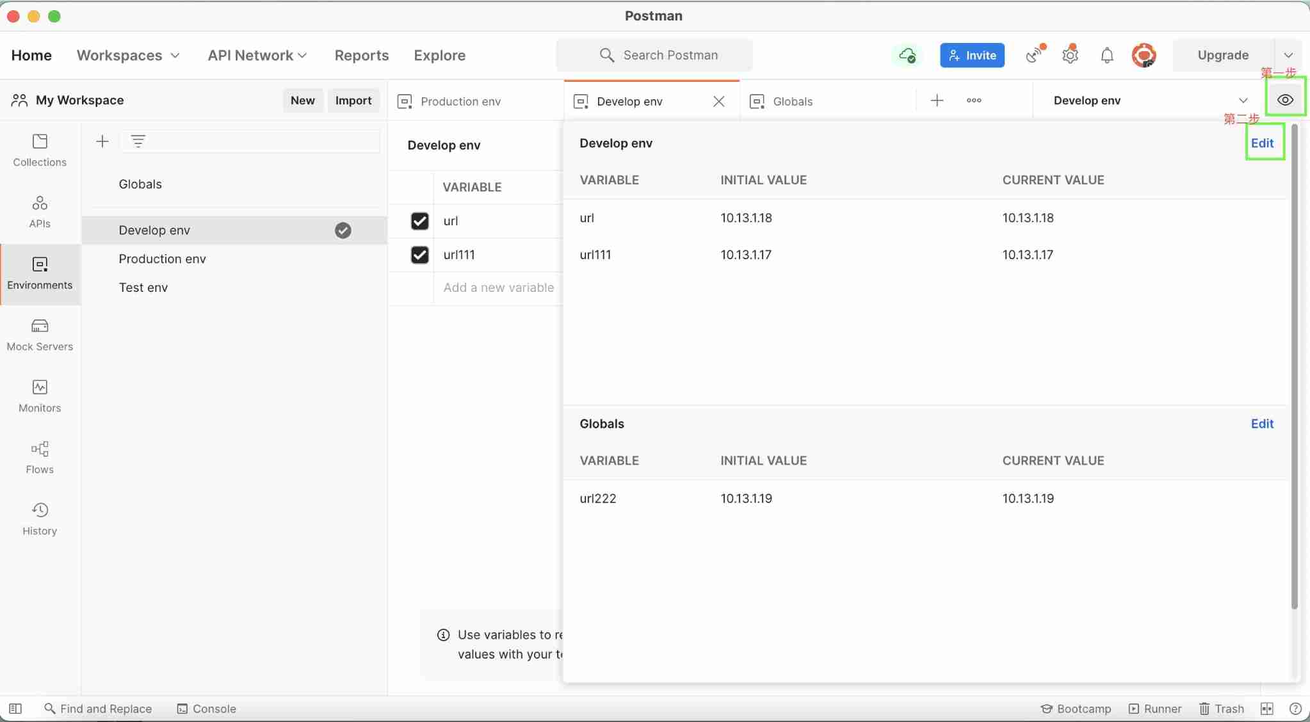Open the APIs sidebar section
This screenshot has width=1310, height=722.
[40, 211]
